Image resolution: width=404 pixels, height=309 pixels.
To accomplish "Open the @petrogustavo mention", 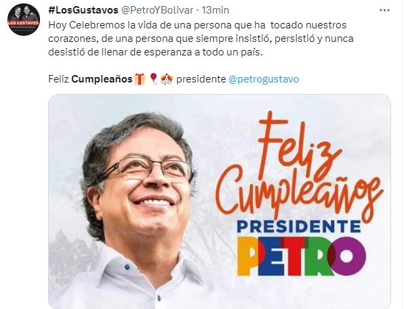I will (x=264, y=79).
